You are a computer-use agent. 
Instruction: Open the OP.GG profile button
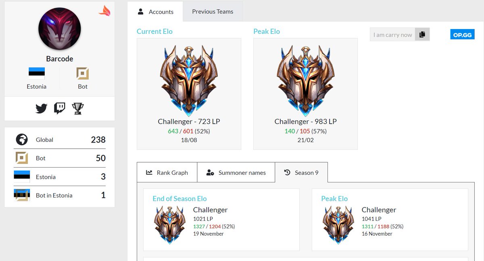click(x=462, y=35)
